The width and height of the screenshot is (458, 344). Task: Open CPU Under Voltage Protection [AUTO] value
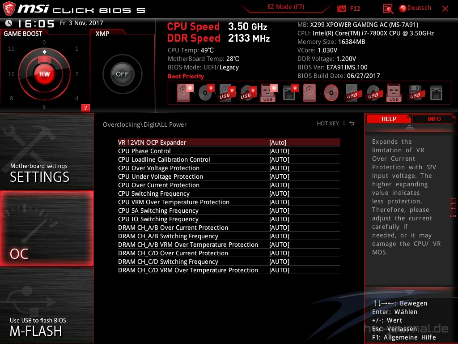point(279,176)
